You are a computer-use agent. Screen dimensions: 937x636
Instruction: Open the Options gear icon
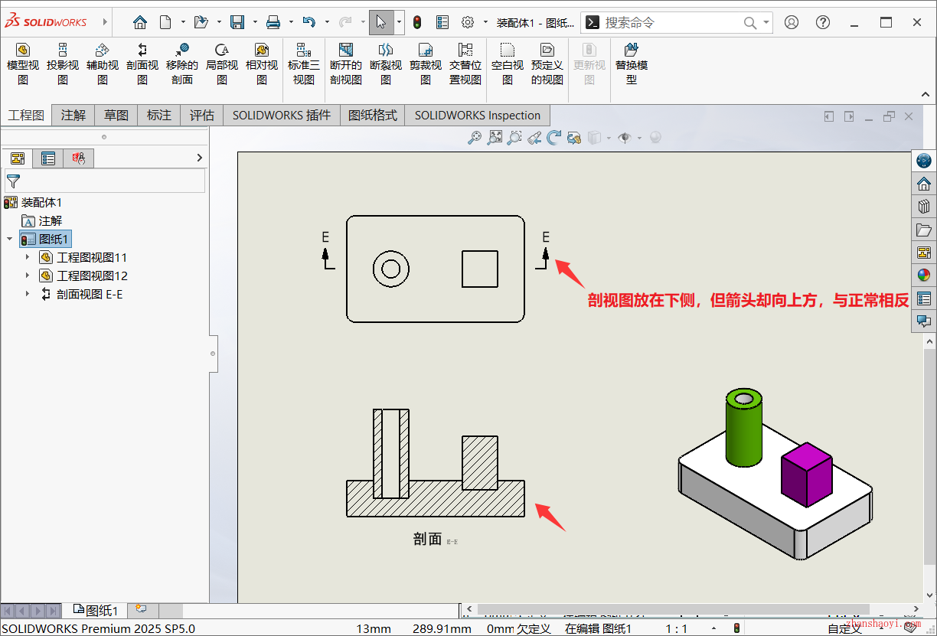[x=468, y=22]
